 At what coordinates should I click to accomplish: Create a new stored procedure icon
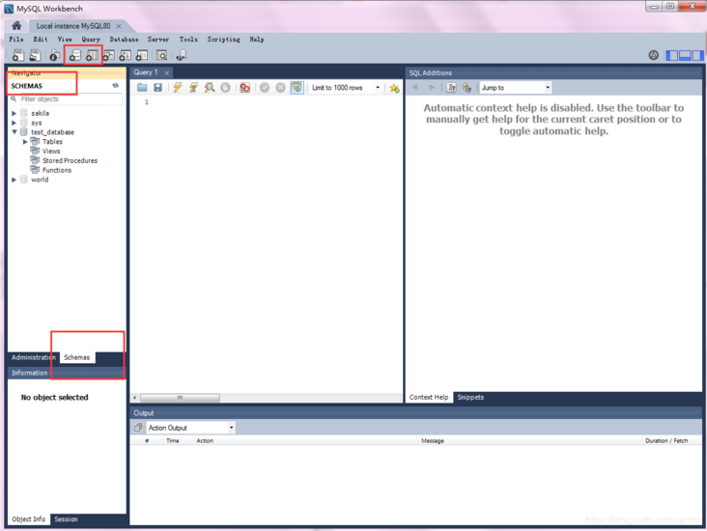(125, 55)
